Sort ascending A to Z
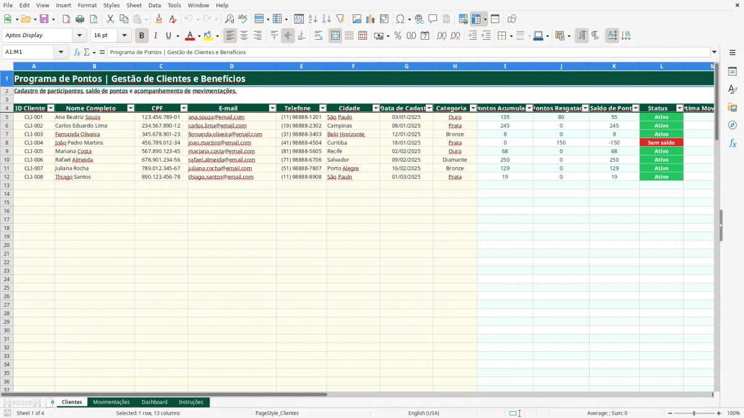The height and width of the screenshot is (418, 744). [312, 19]
